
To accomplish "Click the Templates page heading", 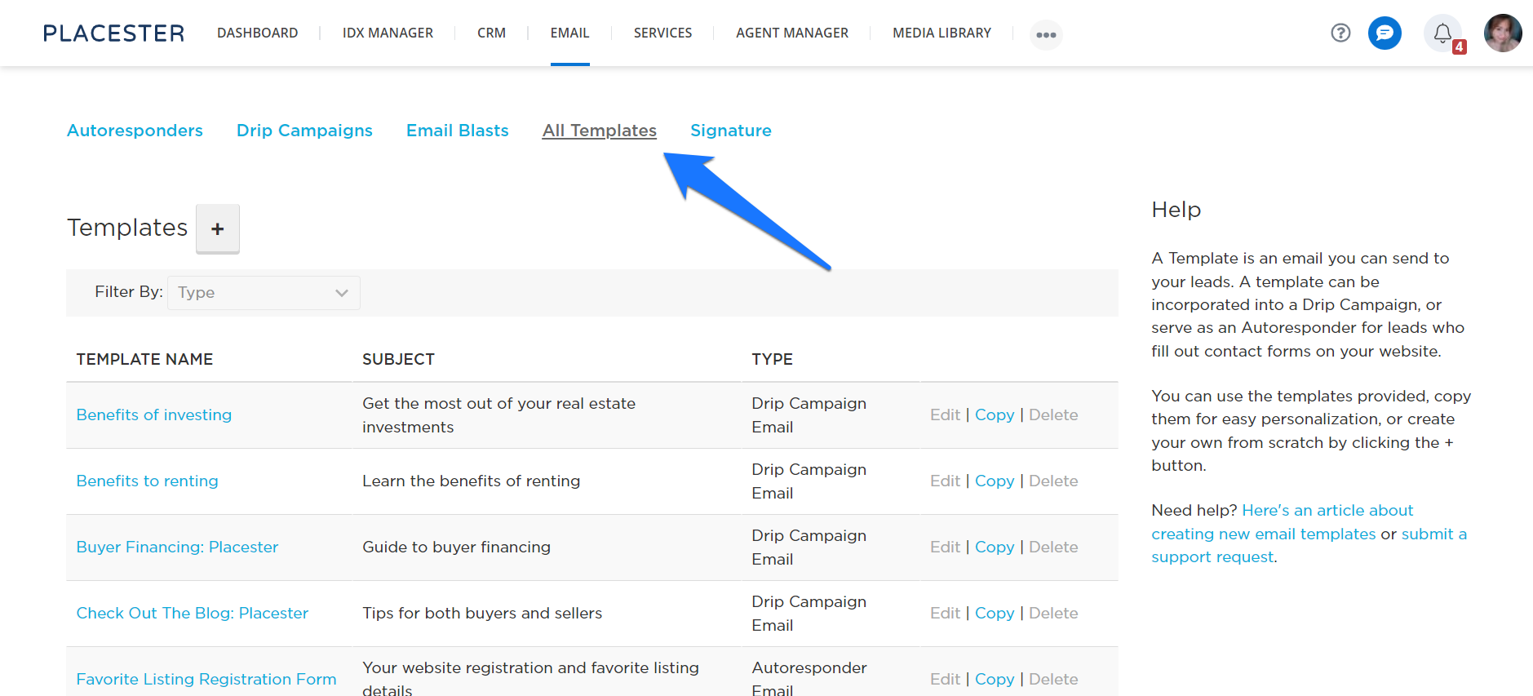I will click(x=127, y=228).
